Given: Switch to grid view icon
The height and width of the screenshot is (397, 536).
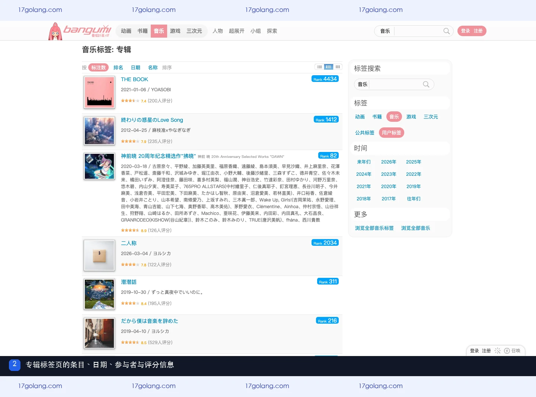Looking at the screenshot, I should point(338,67).
